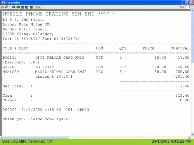Restore down the Print preview window

tap(187, 2)
